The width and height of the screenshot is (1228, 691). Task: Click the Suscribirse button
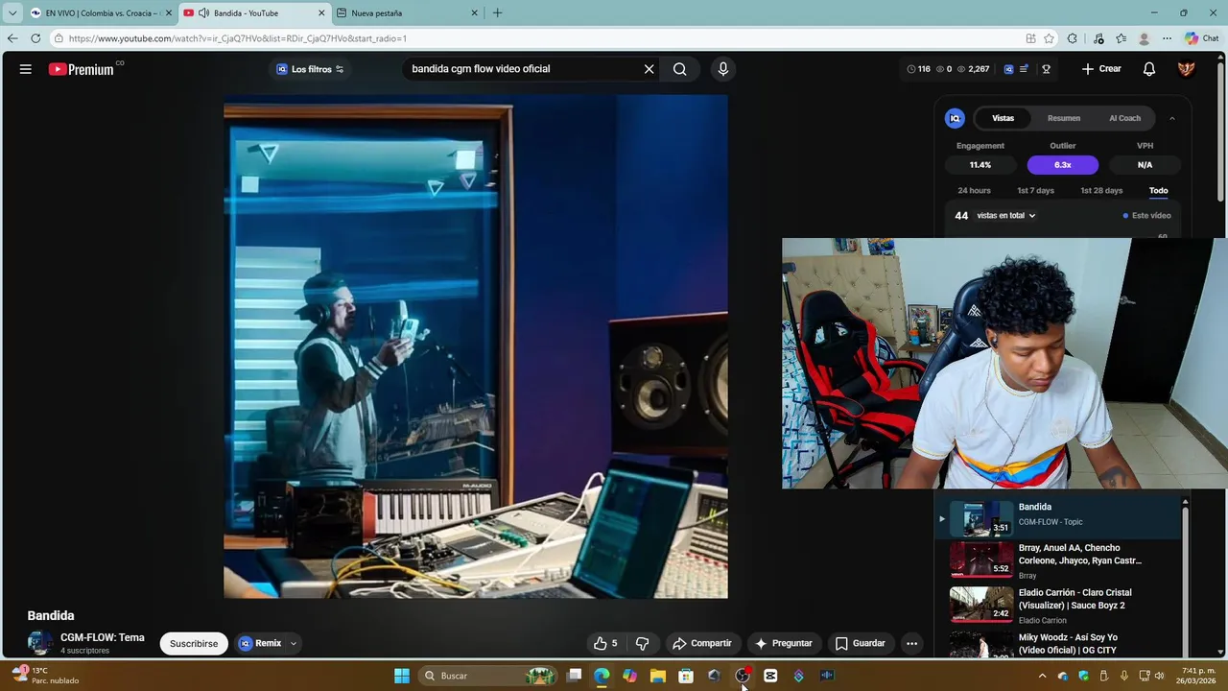(x=194, y=643)
